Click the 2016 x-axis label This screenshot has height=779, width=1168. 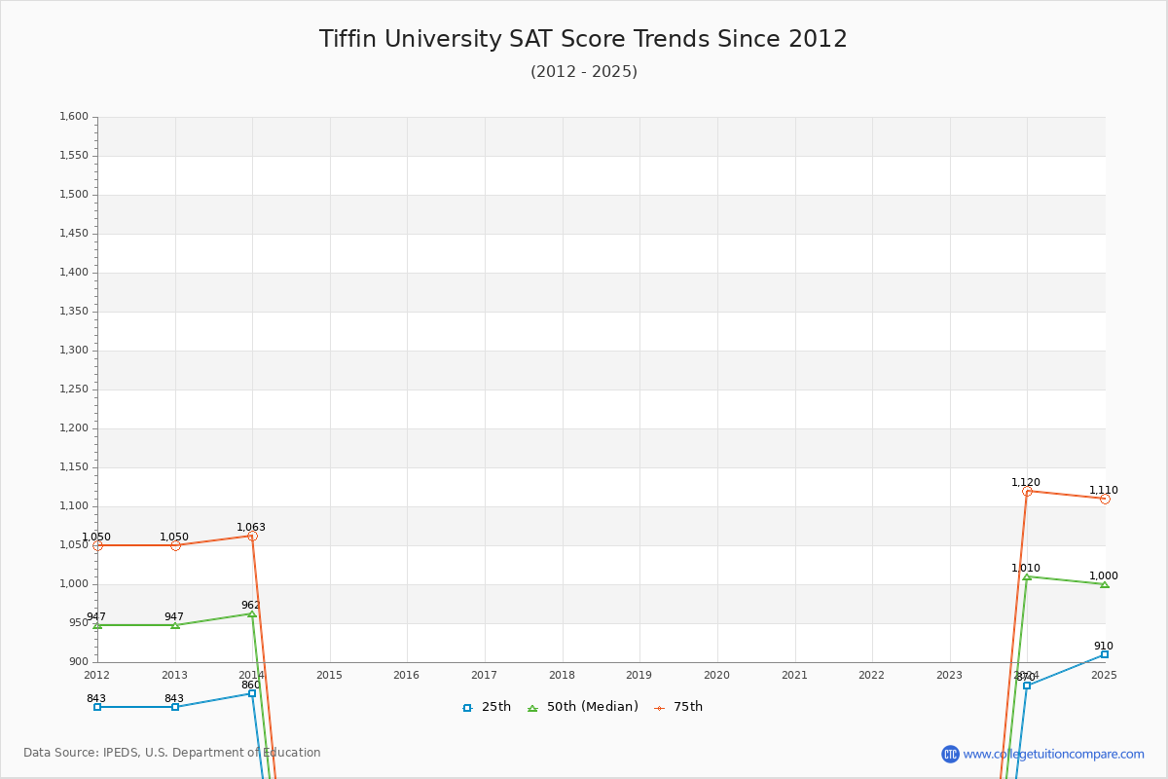[x=407, y=675]
